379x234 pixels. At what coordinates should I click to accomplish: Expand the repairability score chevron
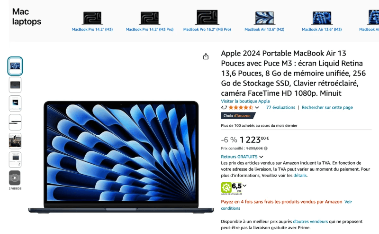tap(244, 186)
